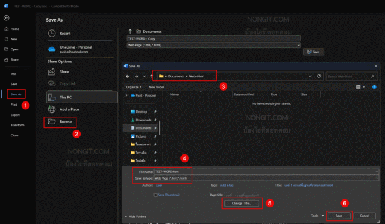Go back in the Save As dialog

[128, 76]
